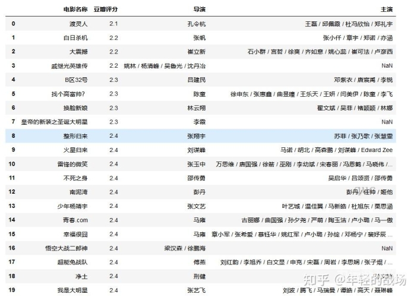The height and width of the screenshot is (297, 417).
Task: Click director cell 刘谋峰
Action: [x=197, y=150]
